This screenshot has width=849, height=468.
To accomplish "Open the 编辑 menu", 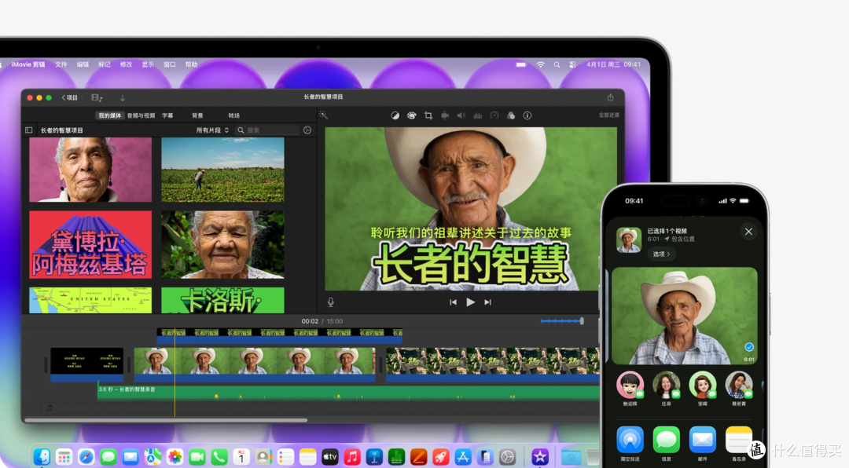I will click(x=83, y=64).
